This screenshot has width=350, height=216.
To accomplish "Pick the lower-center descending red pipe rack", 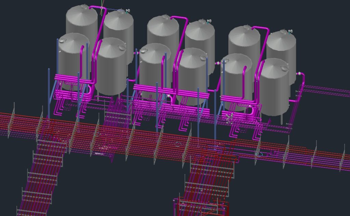I will pos(208,177).
